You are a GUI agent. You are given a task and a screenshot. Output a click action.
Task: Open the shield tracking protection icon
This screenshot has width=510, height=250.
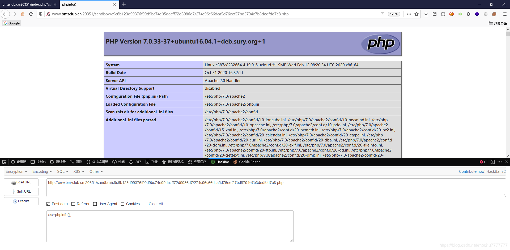pyautogui.click(x=41, y=14)
